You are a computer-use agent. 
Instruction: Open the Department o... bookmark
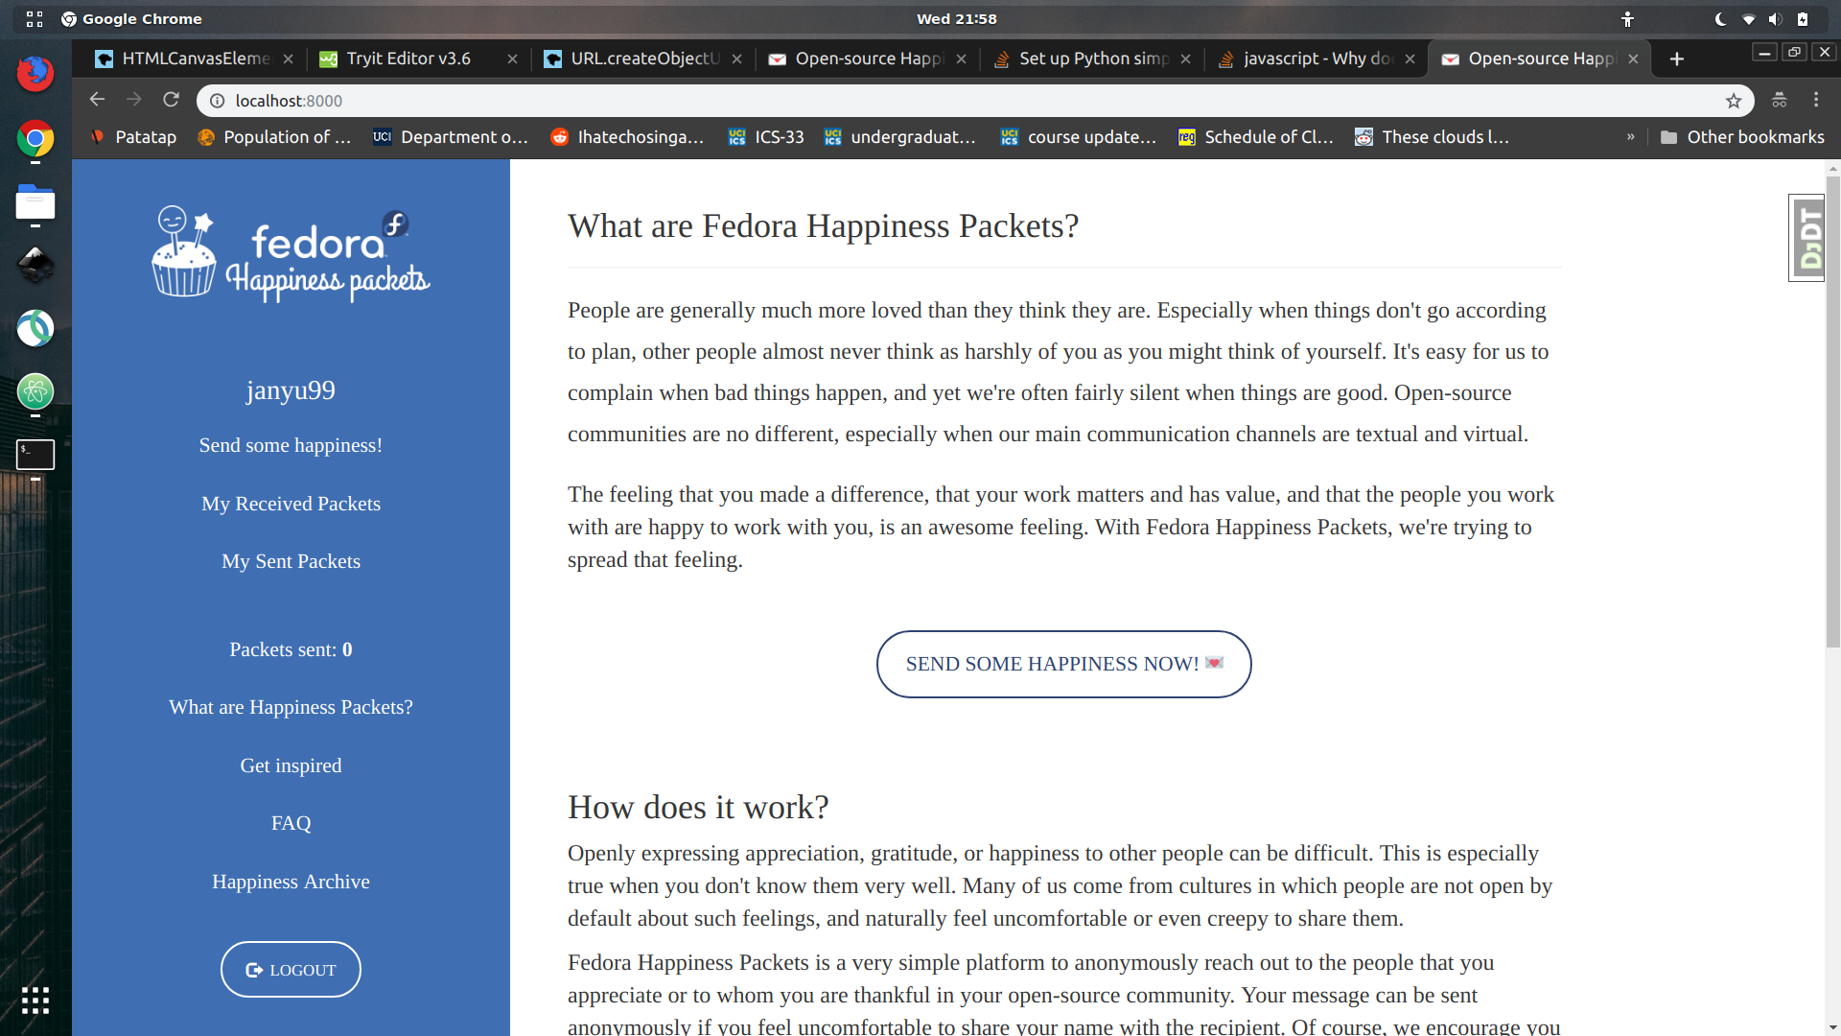(451, 137)
